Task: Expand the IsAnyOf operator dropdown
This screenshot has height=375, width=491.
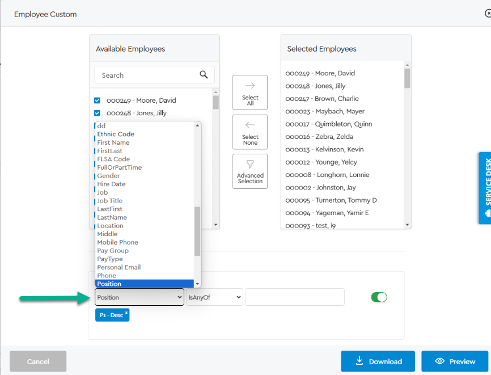Action: pyautogui.click(x=214, y=297)
